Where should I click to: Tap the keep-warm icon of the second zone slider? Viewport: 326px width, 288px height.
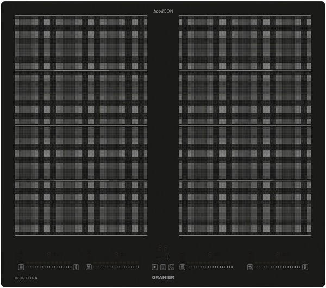pos(89,267)
